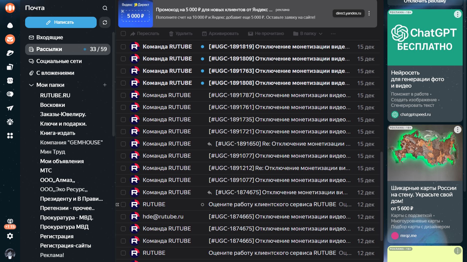Click the chatgptspeed.ru site logo icon
467x262 pixels.
pos(395,114)
